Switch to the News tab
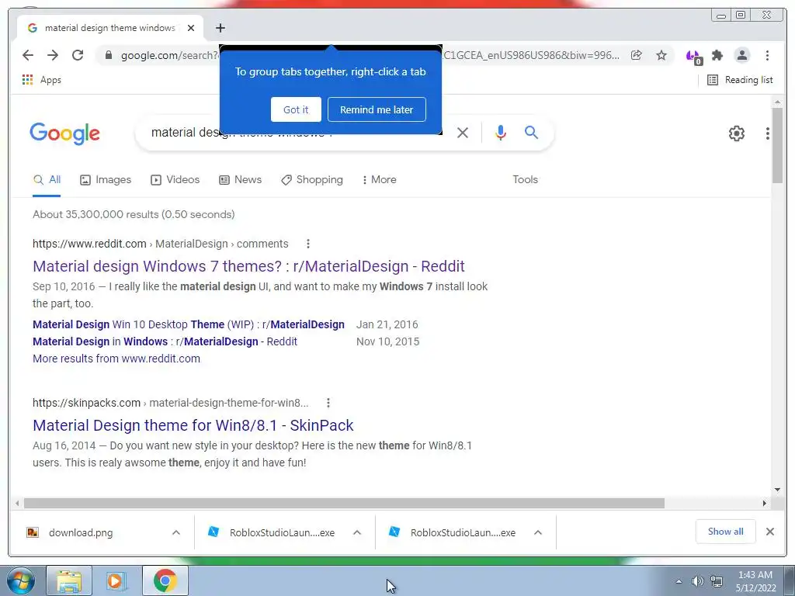Screen dimensions: 795x596 pos(241,179)
